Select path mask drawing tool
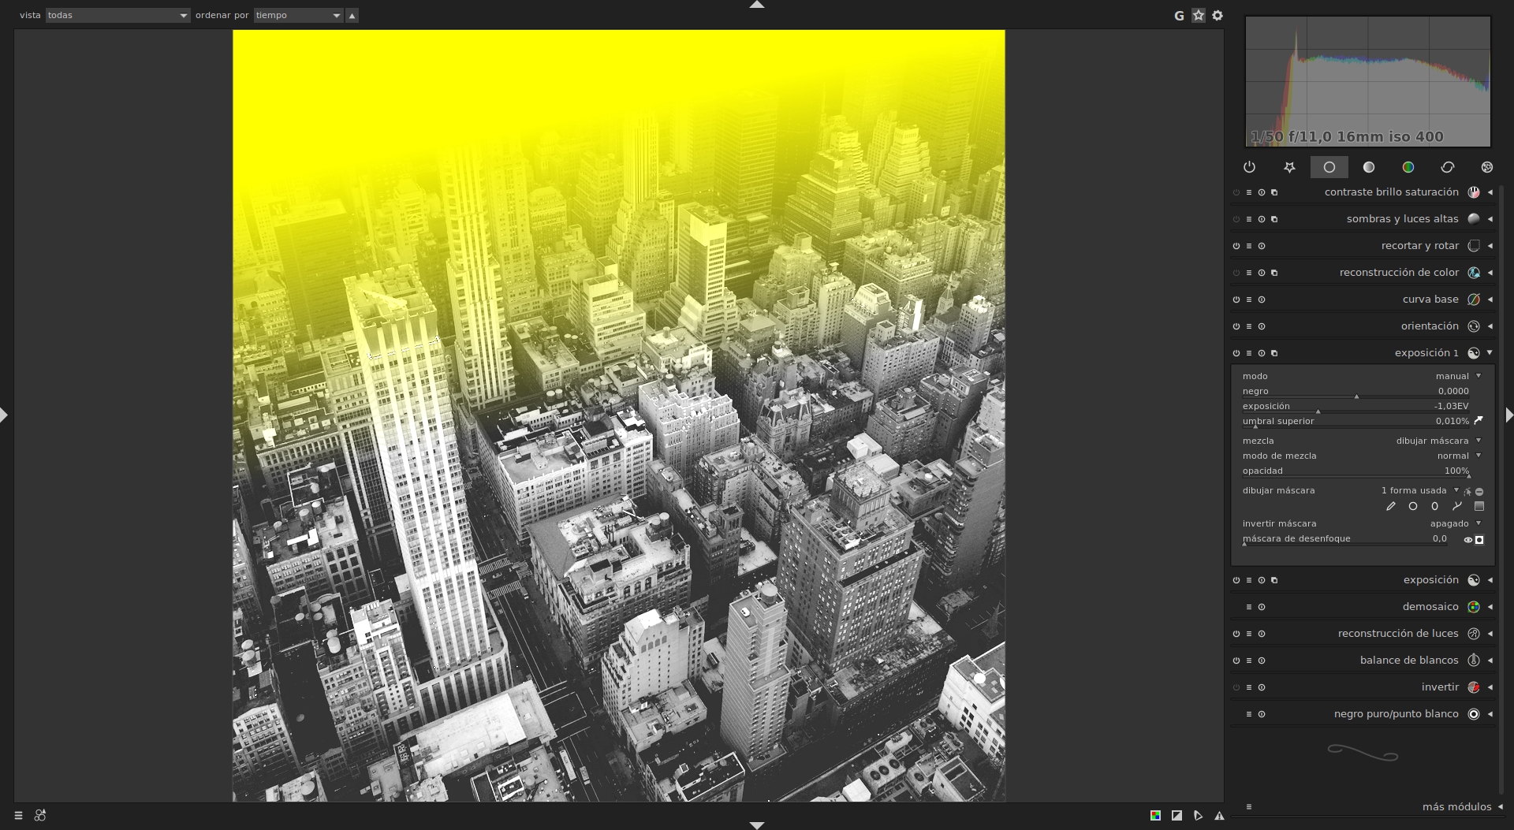This screenshot has width=1514, height=830. point(1457,507)
